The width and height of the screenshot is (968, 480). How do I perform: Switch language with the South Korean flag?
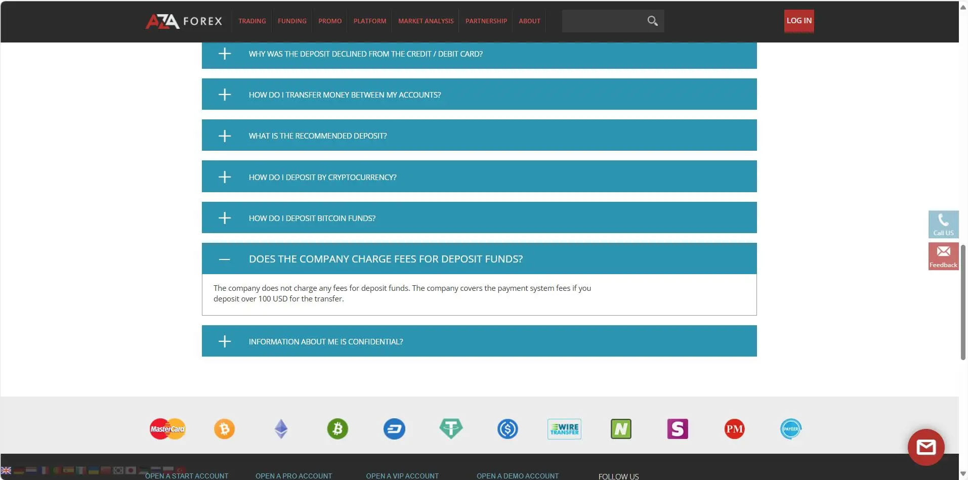point(118,470)
